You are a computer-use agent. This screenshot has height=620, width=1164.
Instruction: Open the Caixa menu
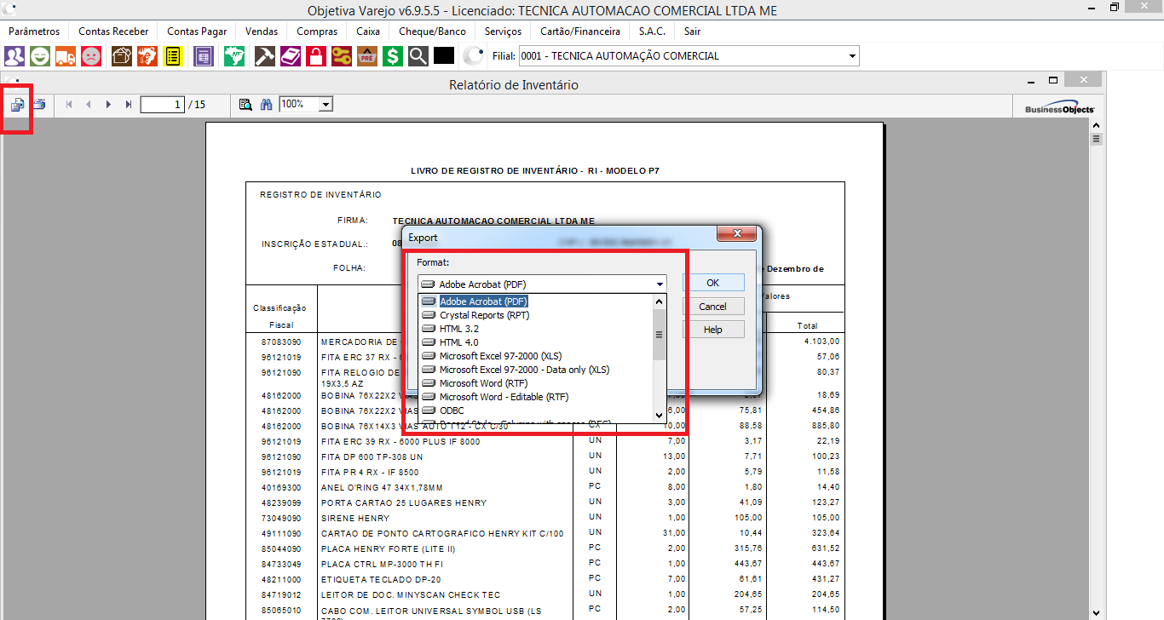pyautogui.click(x=368, y=32)
